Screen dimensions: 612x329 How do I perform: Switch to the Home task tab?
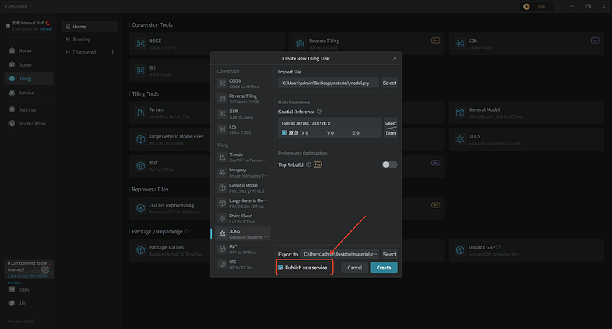point(90,27)
